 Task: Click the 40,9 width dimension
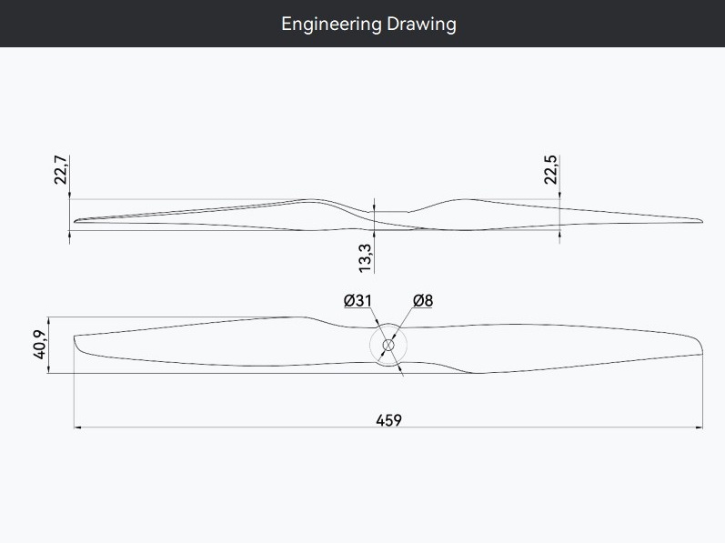(40, 346)
